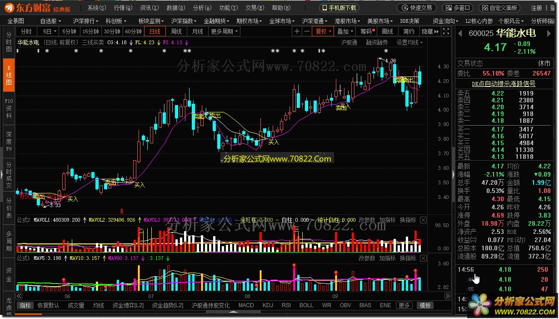Select the MACD indicator tab
The height and width of the screenshot is (319, 559).
pyautogui.click(x=246, y=305)
